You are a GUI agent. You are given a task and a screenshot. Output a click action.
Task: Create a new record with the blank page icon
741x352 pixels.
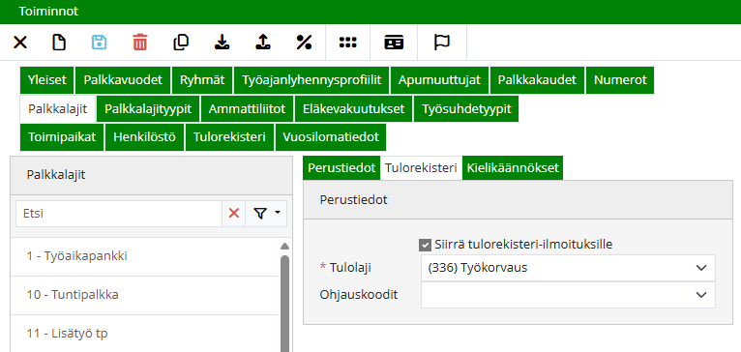[59, 43]
